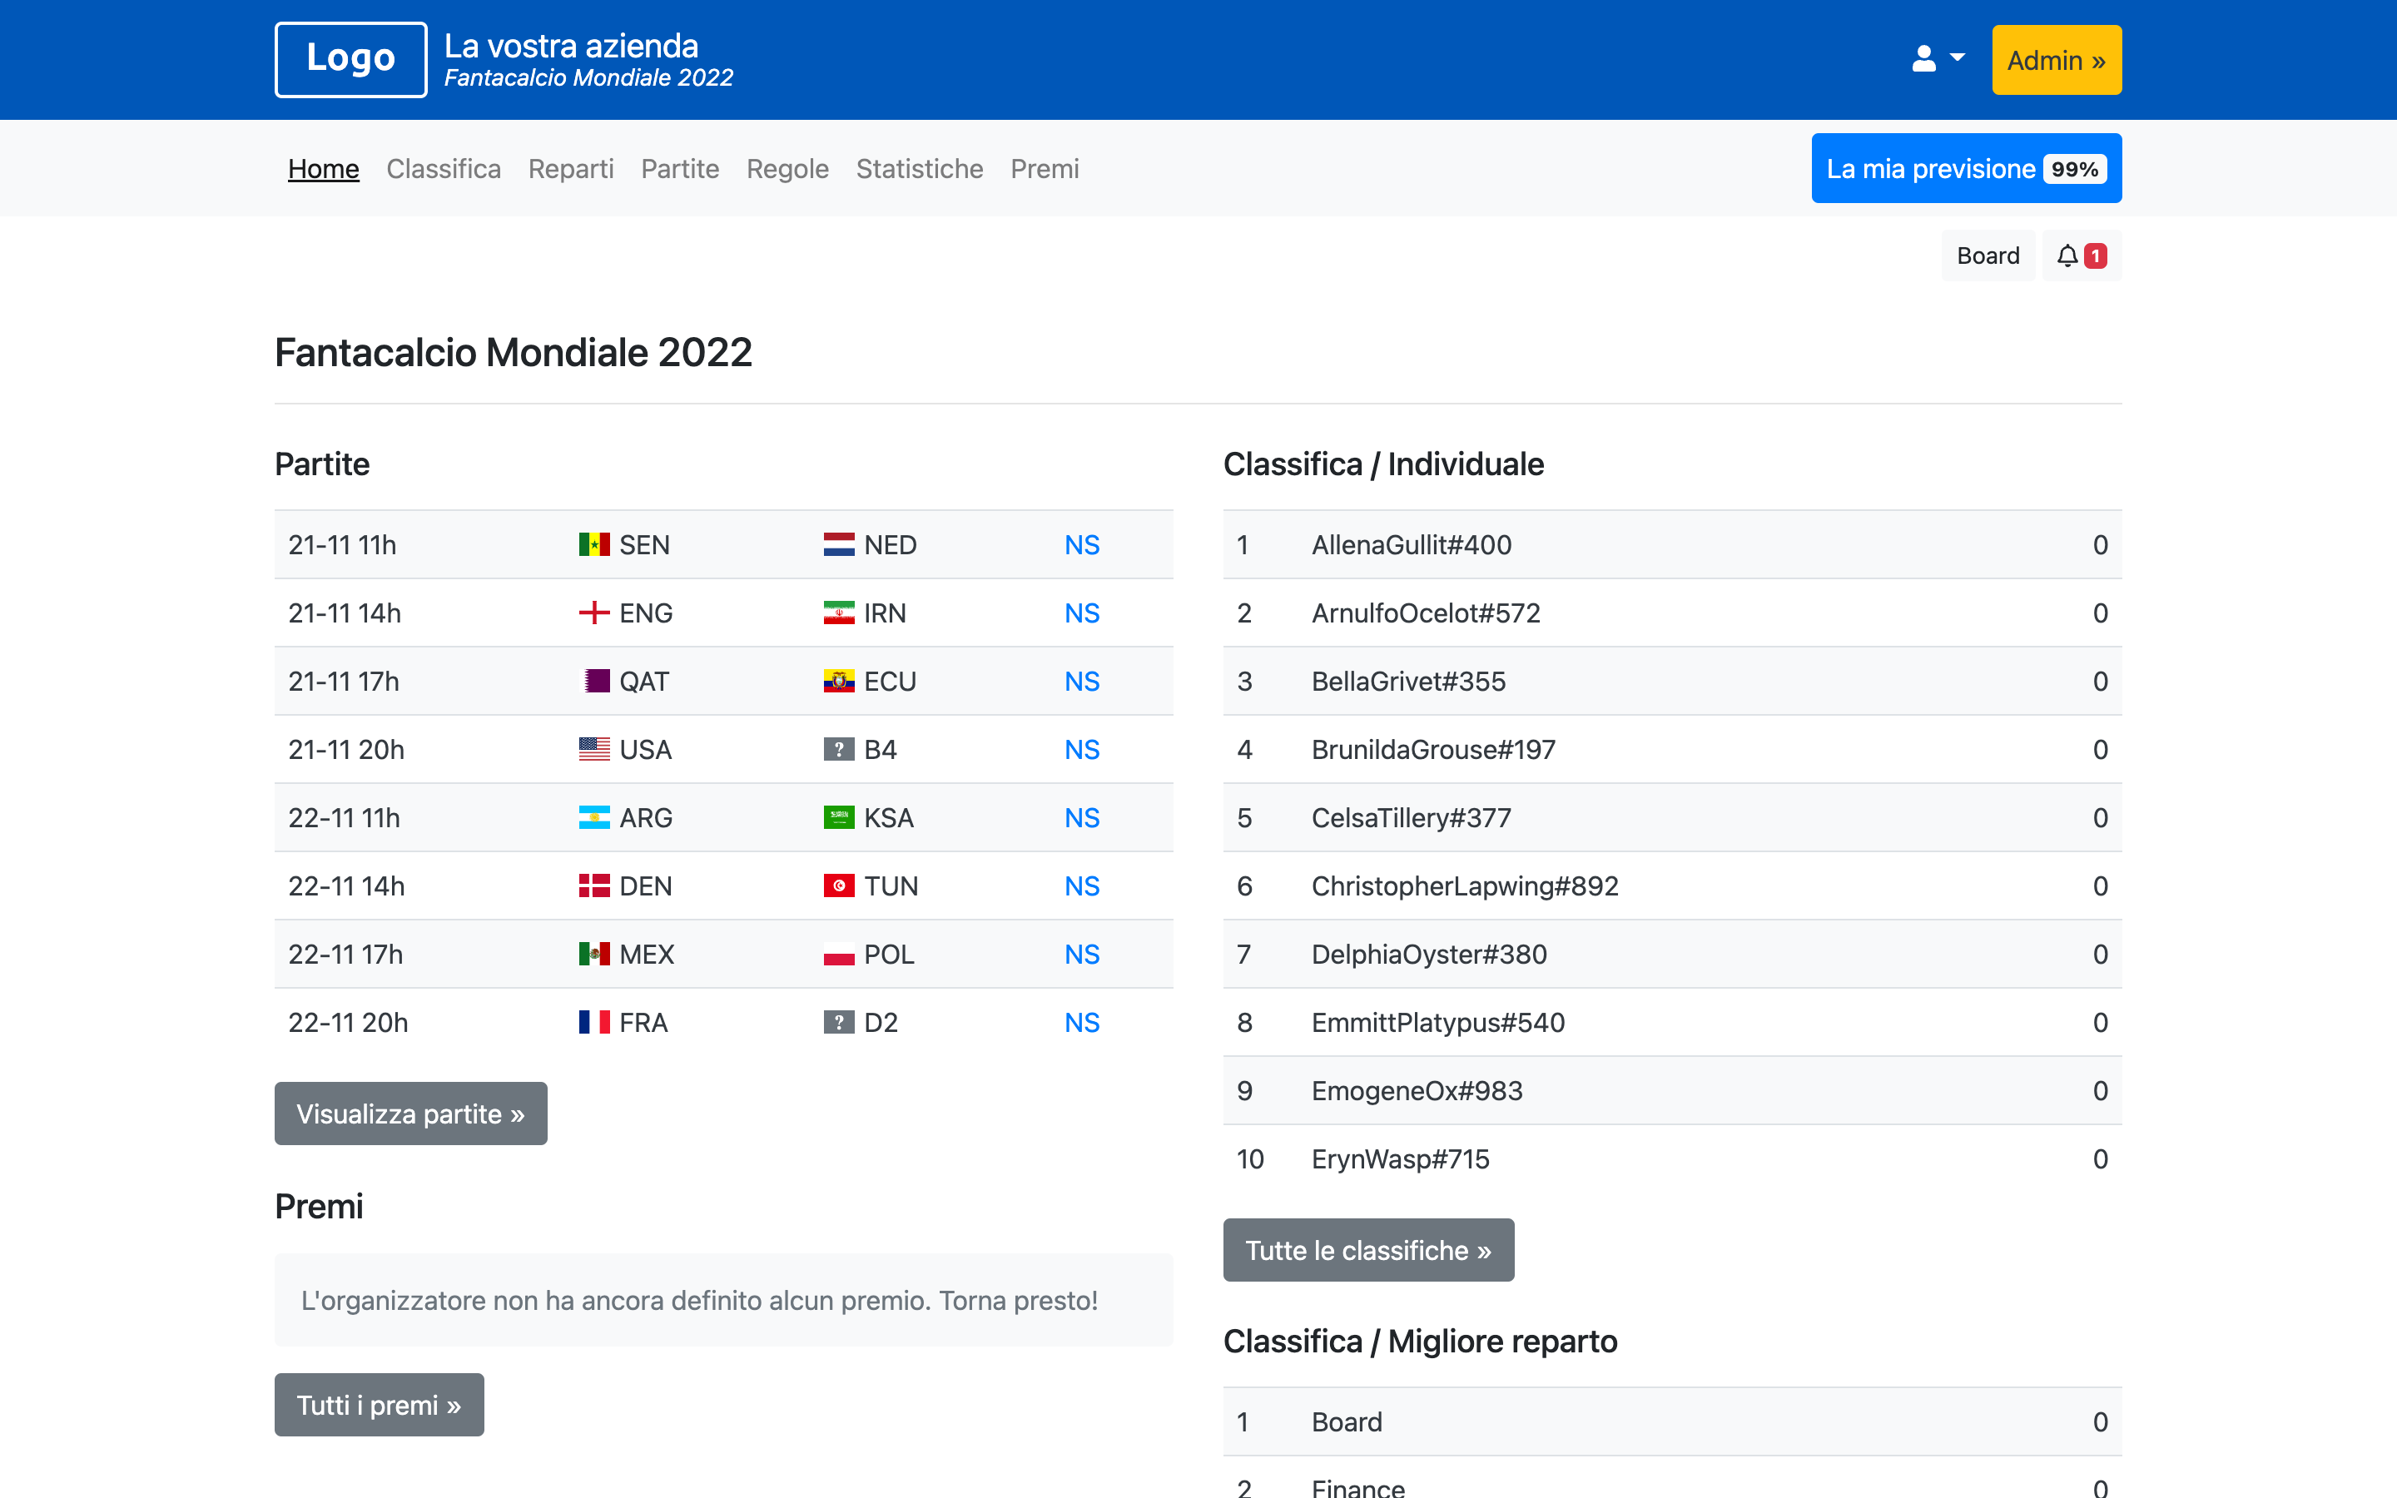The image size is (2397, 1498).
Task: Click Visualizza partite button
Action: pyautogui.click(x=410, y=1114)
